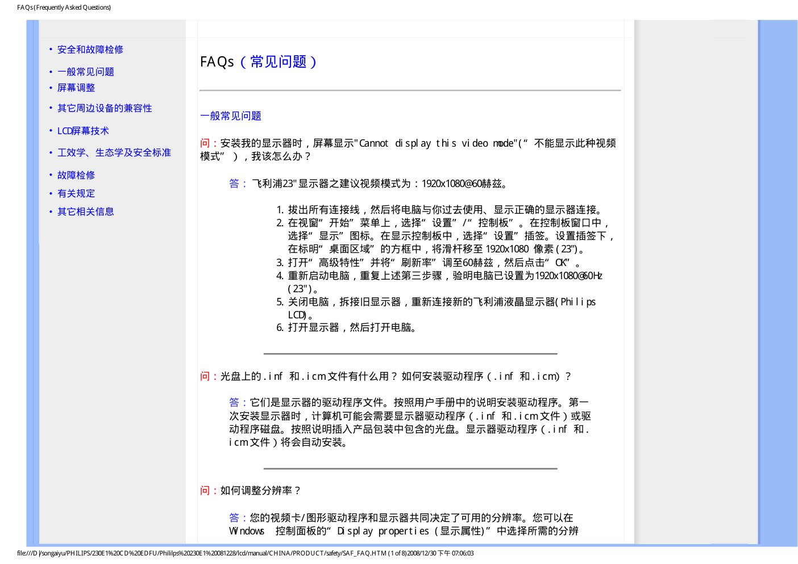Click the file path text in the footer
Screen dimensions: 798x564
coord(245,553)
